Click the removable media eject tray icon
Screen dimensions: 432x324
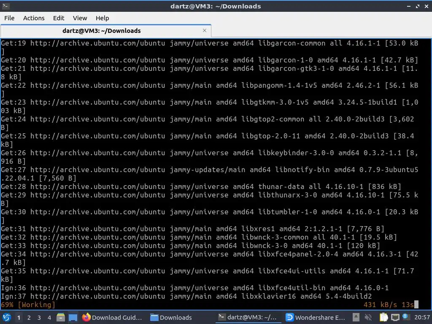click(356, 317)
